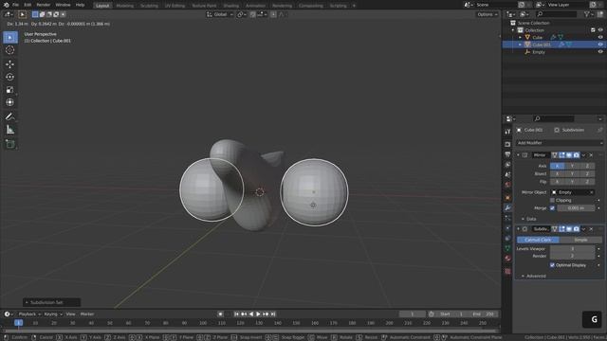Switch to the Sculpting workspace tab

tap(149, 6)
